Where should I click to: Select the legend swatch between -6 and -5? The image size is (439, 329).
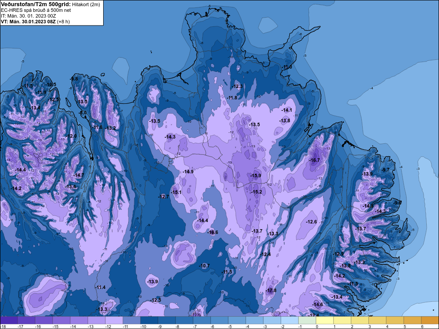click(x=219, y=320)
